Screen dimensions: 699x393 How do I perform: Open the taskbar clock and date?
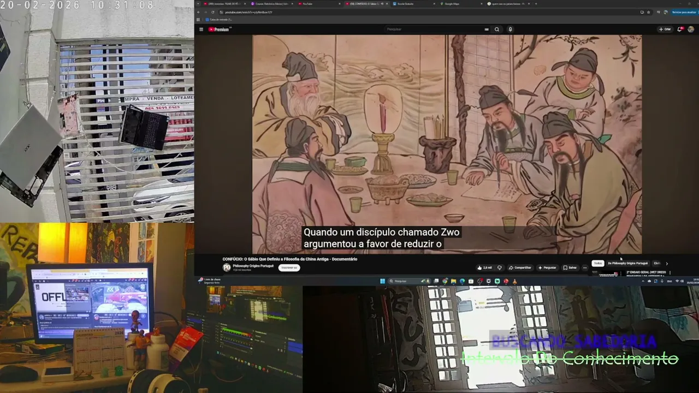[692, 281]
